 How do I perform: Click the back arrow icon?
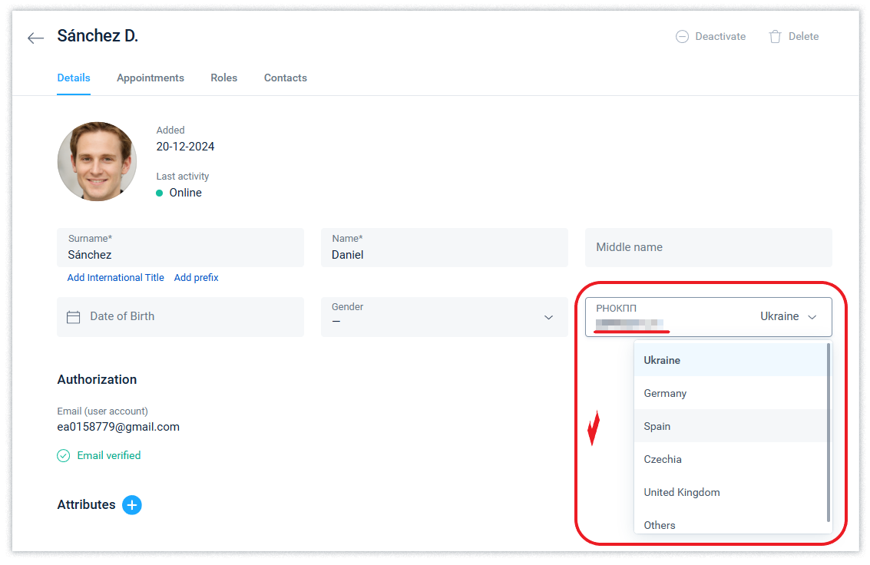point(35,38)
